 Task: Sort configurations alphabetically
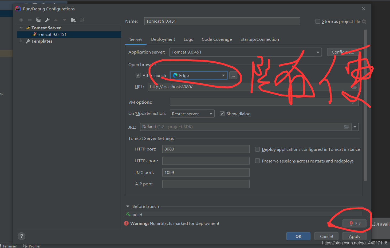[82, 20]
